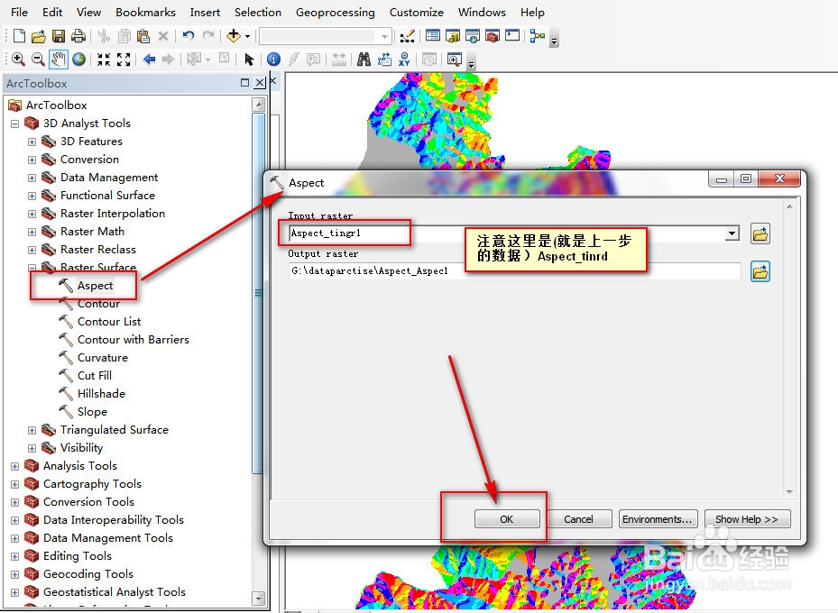The width and height of the screenshot is (838, 613).
Task: Open the map scale combo box
Action: click(x=325, y=36)
